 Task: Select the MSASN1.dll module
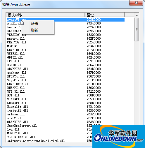coord(16,46)
